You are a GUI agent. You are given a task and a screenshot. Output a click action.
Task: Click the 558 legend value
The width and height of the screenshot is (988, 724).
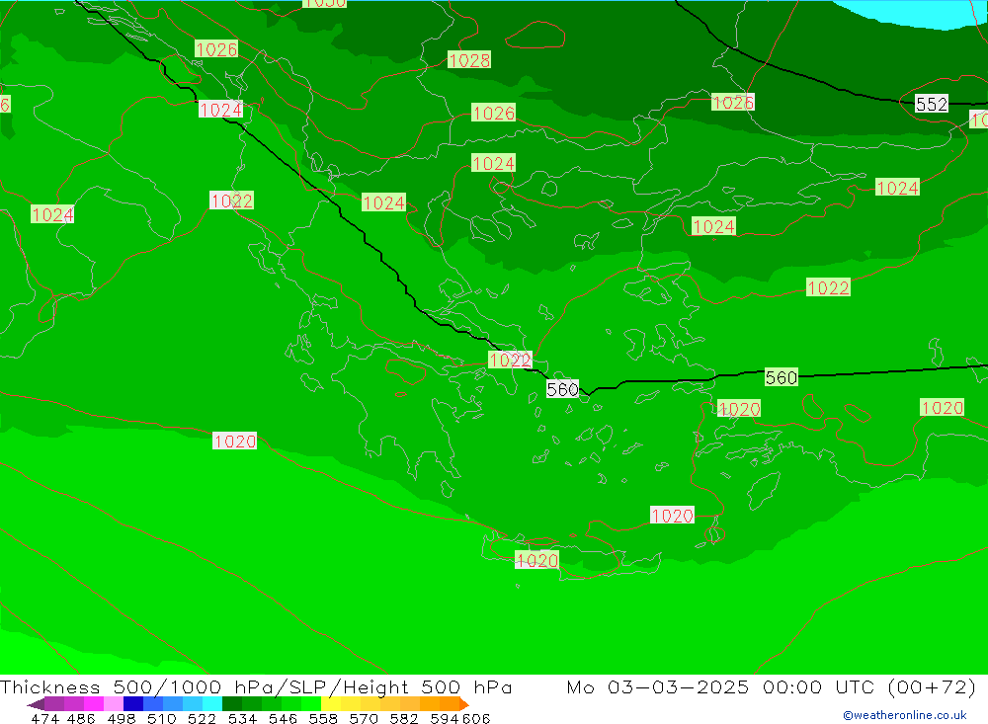pos(323,718)
